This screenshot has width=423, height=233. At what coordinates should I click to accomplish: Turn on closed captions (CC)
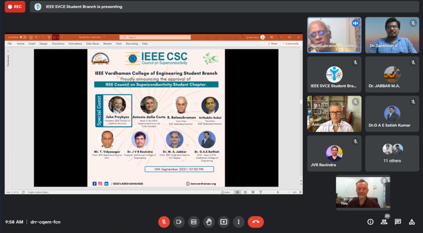pyautogui.click(x=193, y=222)
